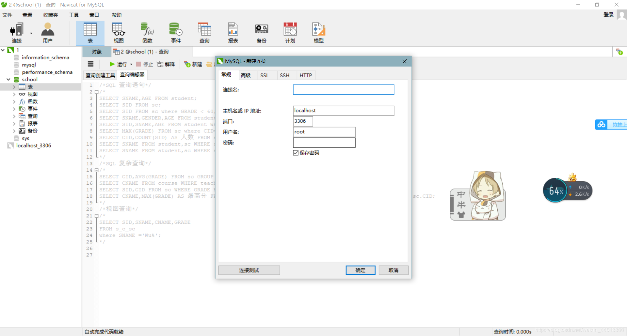Open the 收藏夹 (Favorites) menu
Screen dimensions: 627x336
click(x=51, y=15)
